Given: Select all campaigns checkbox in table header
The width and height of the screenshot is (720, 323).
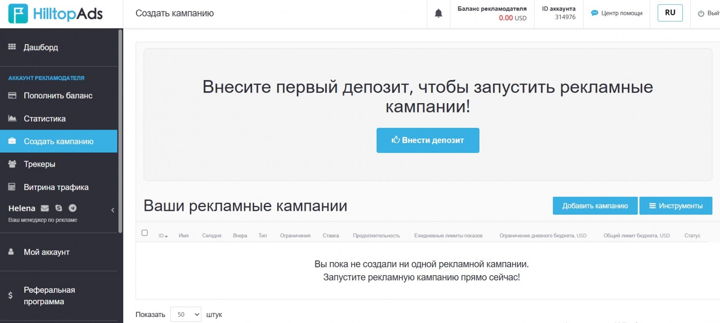Looking at the screenshot, I should click(145, 233).
